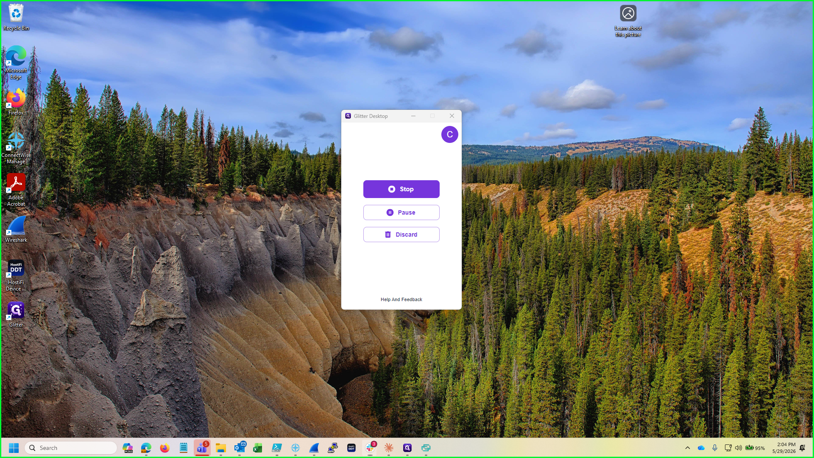Open Outlook from the taskbar
Screen dimensions: 814x458
240,448
